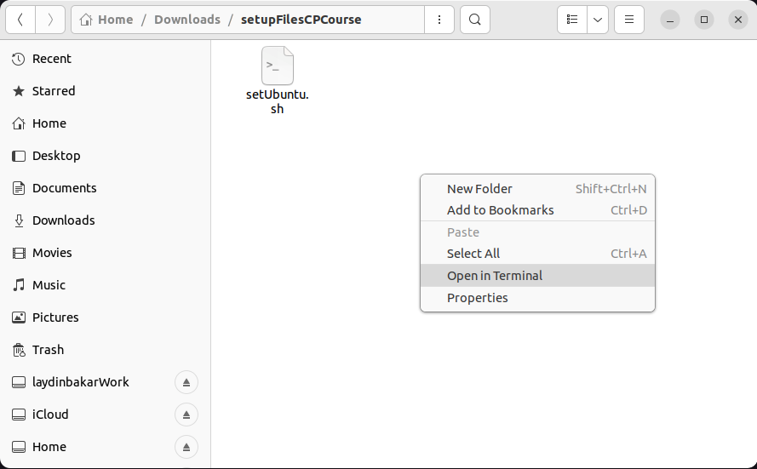This screenshot has height=469, width=757.
Task: Choose Open in Terminal from context menu
Action: click(495, 276)
